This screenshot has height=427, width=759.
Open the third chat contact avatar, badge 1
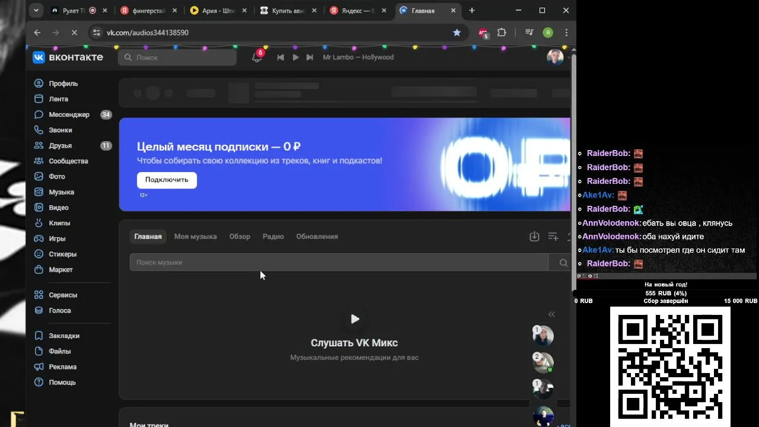(x=543, y=390)
